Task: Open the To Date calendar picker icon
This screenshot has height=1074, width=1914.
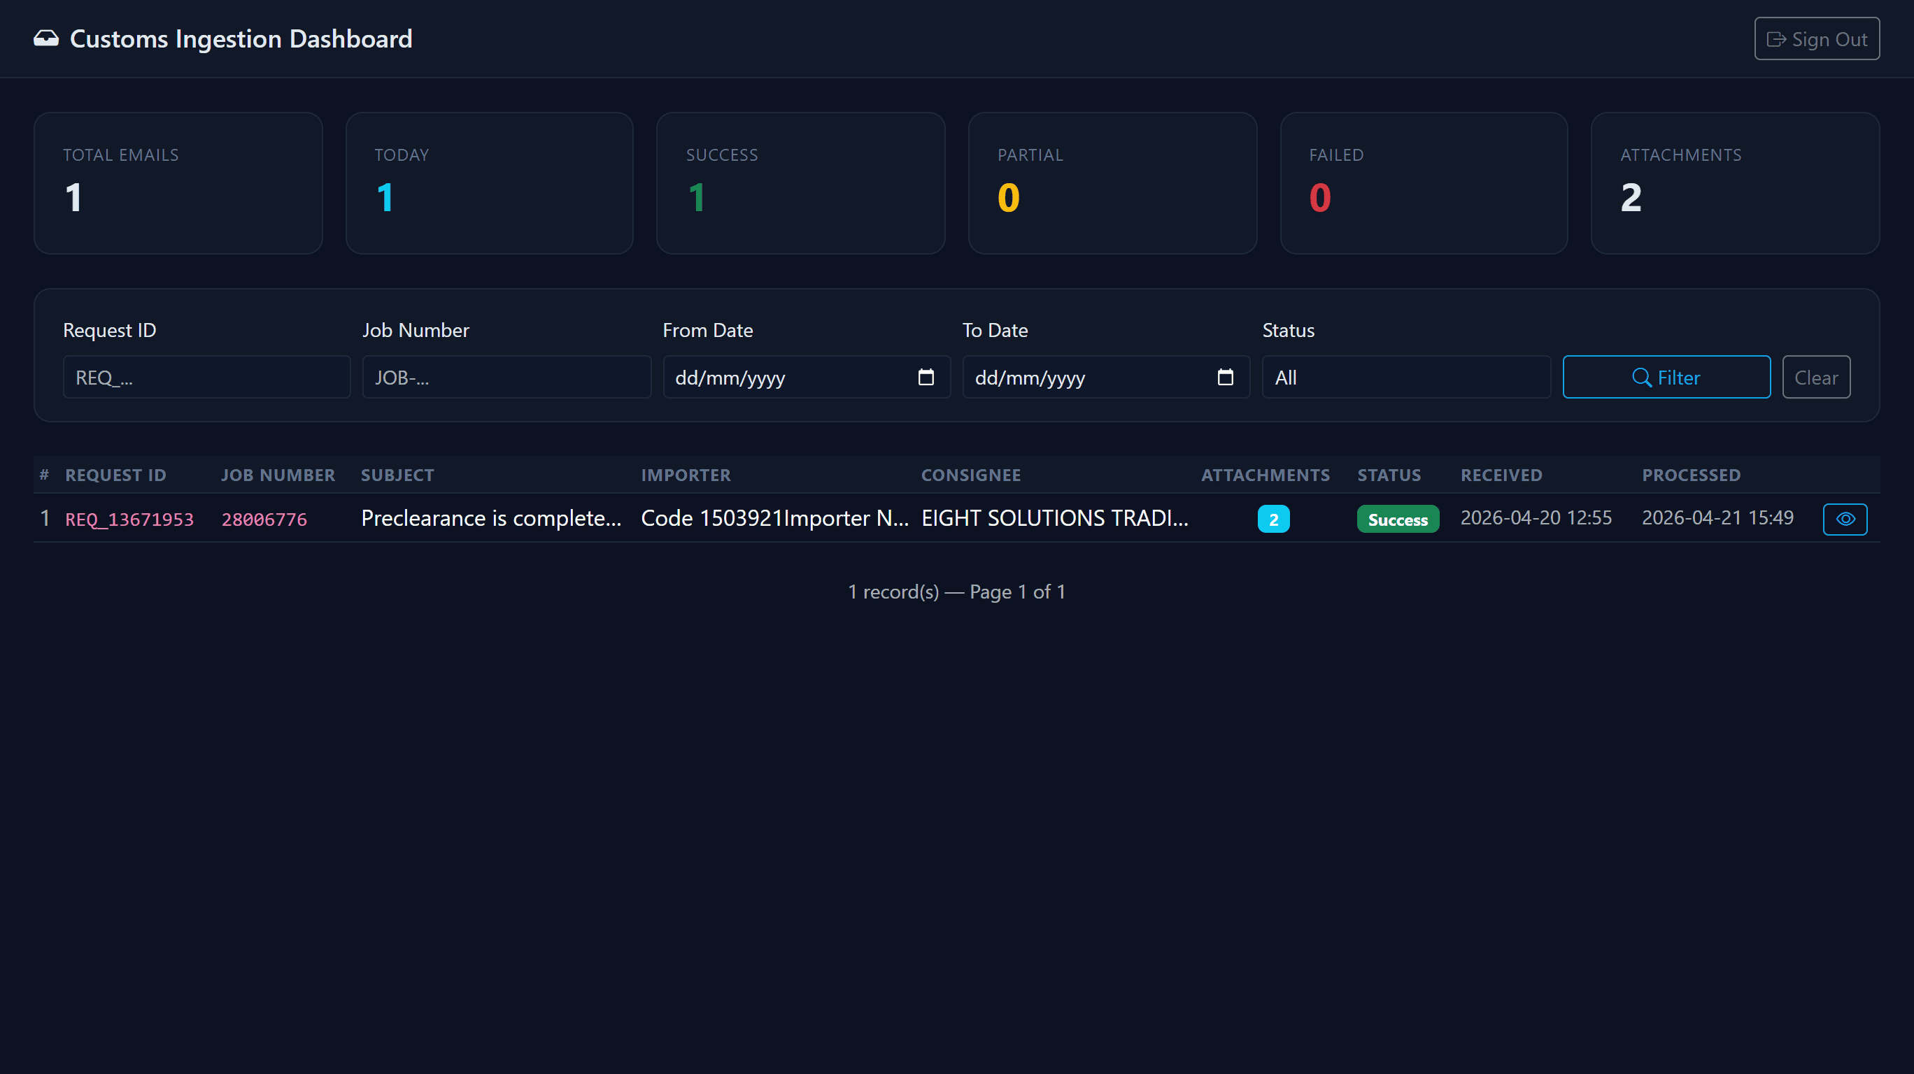Action: (1224, 378)
